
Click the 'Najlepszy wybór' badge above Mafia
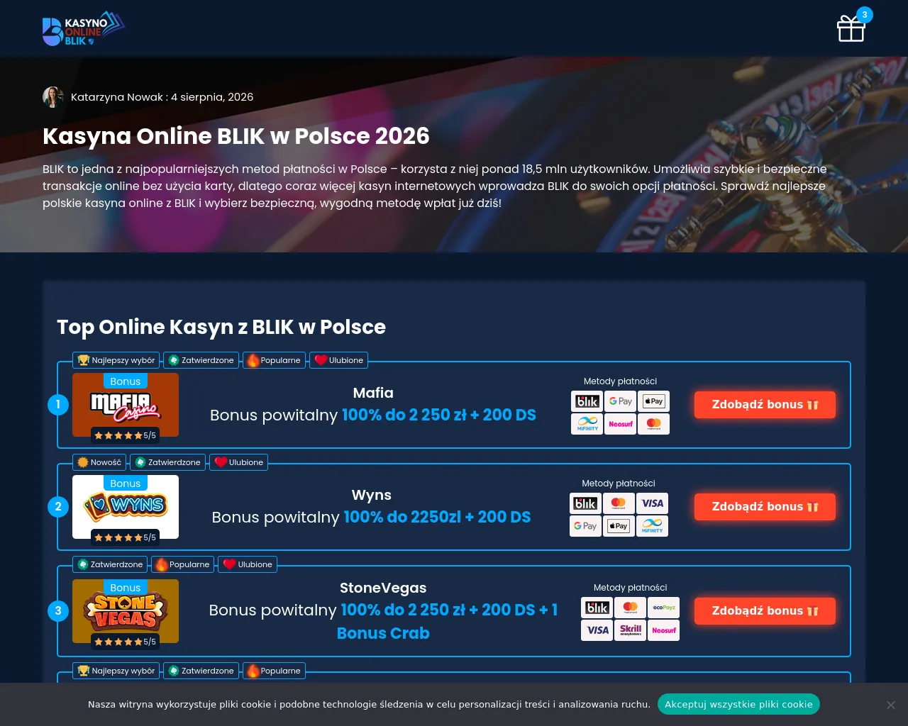[x=116, y=360]
